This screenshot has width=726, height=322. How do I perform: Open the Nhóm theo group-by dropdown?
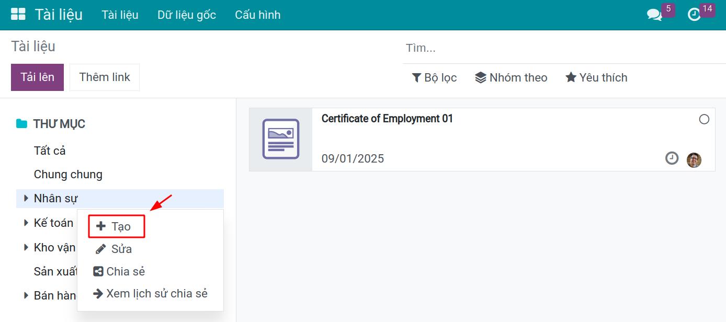[511, 78]
